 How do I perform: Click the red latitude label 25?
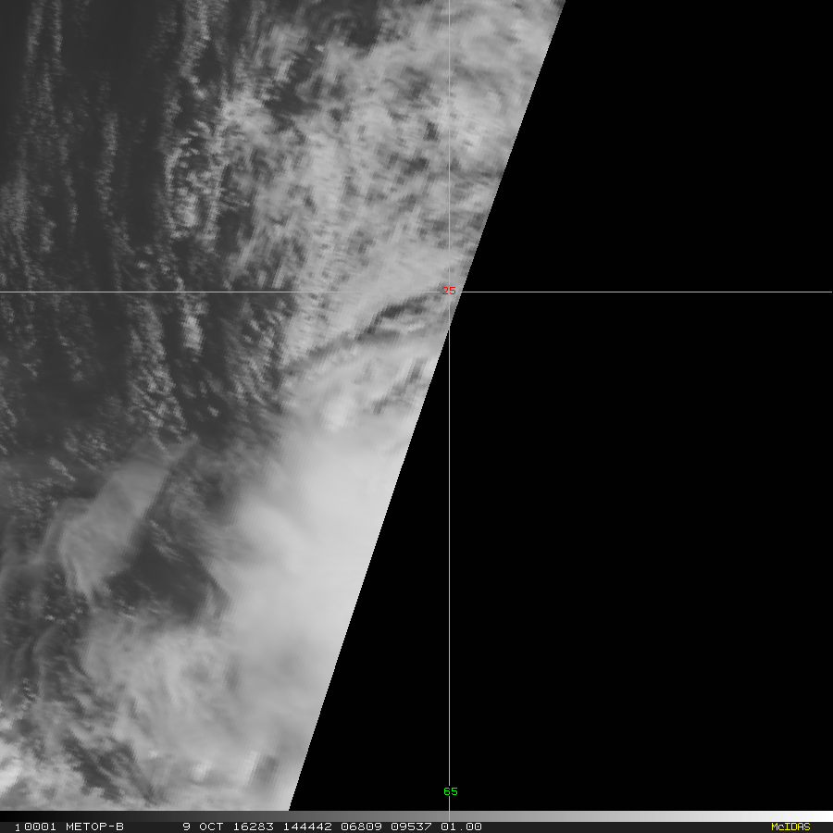449,291
